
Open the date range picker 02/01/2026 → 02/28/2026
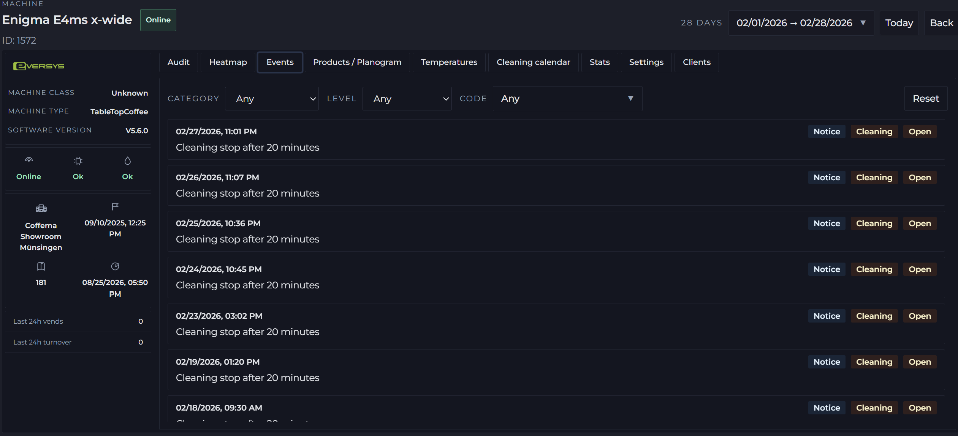[801, 23]
